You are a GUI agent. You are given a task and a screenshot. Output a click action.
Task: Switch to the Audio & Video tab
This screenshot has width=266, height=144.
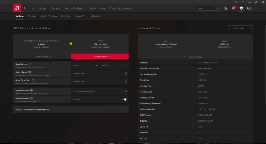coord(48,16)
